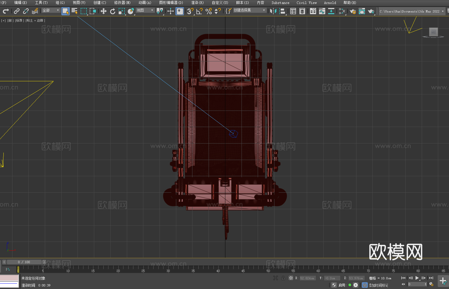The height and width of the screenshot is (289, 449).
Task: Open the 修改器(M) menu
Action: (x=122, y=3)
